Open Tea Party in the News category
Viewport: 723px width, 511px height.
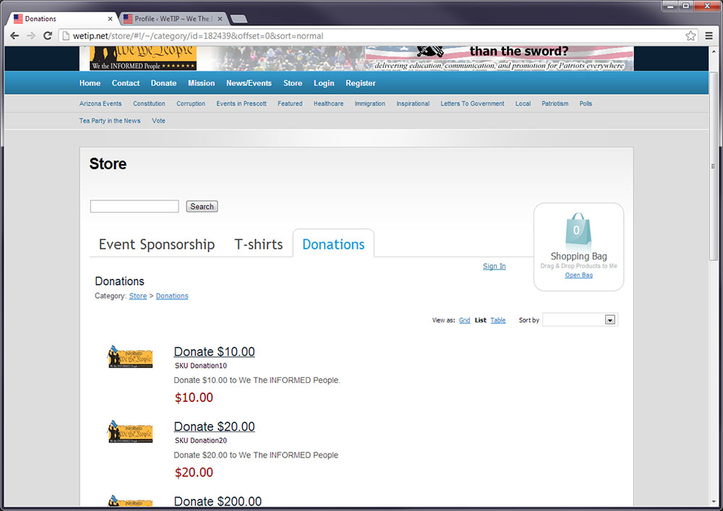pyautogui.click(x=110, y=121)
